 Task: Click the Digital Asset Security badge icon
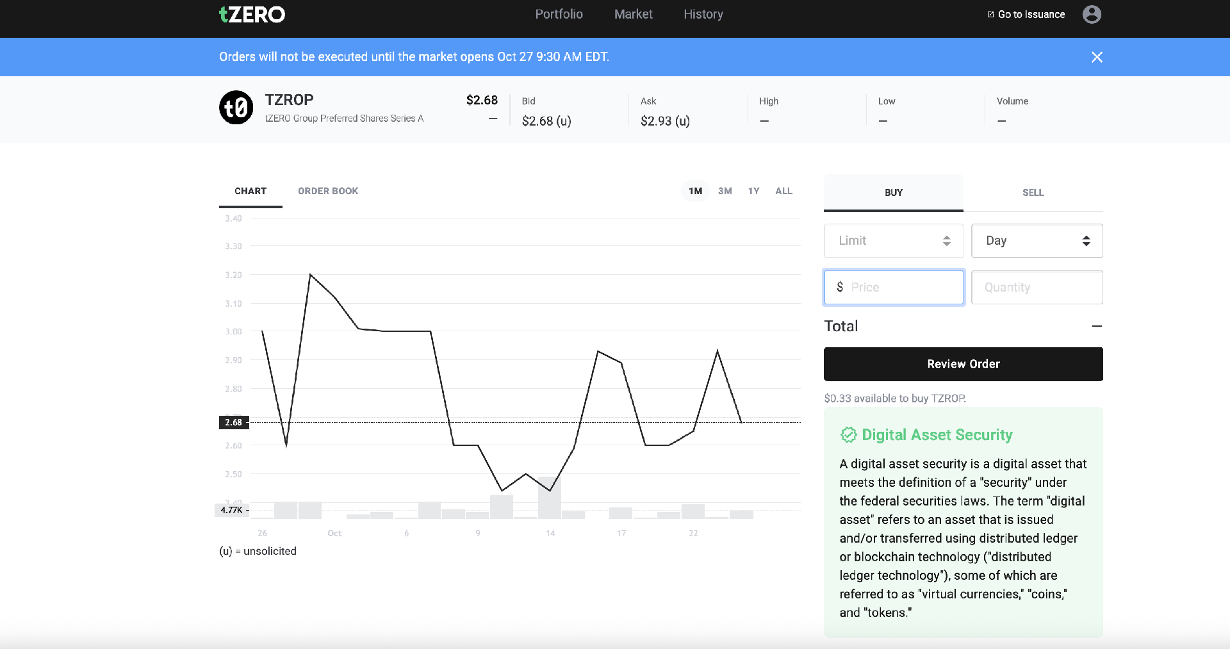tap(848, 435)
